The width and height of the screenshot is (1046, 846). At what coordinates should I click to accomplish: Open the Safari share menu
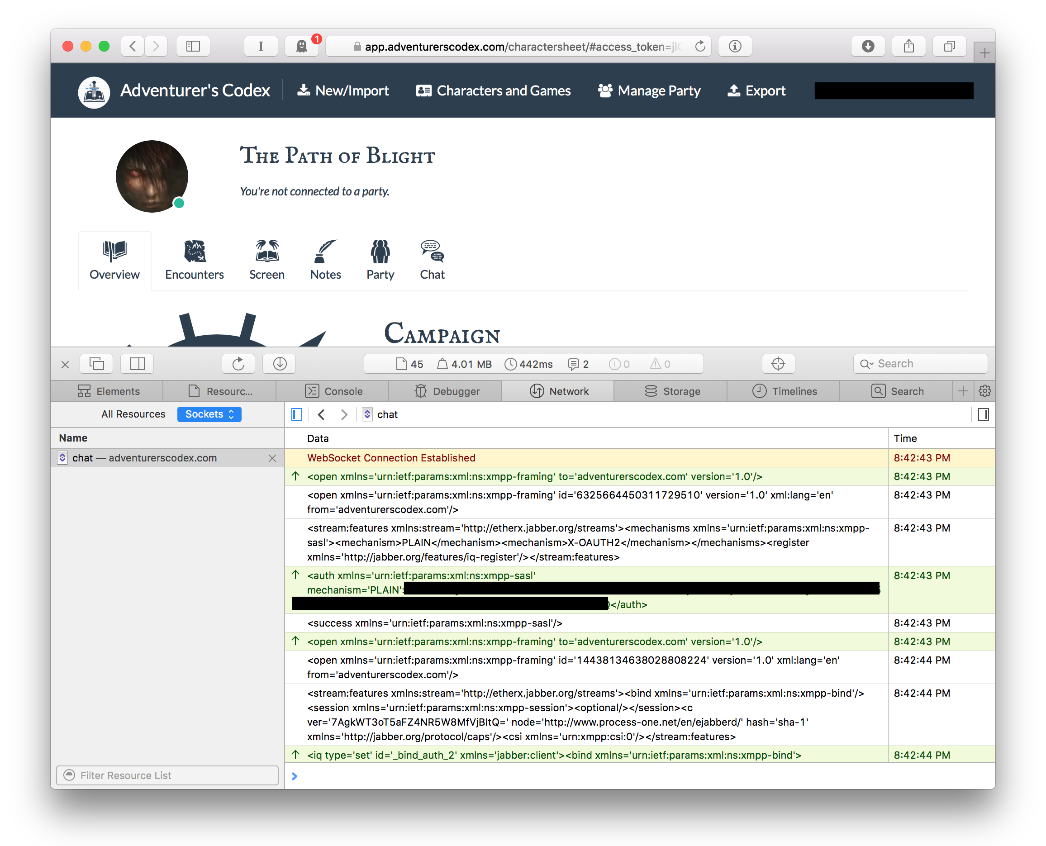[908, 46]
